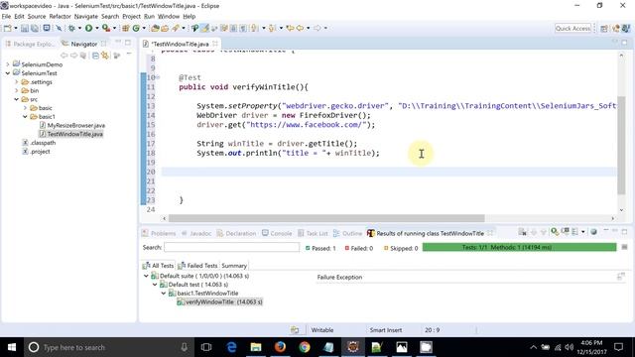Click the green test progress bar
635x357 pixels.
coord(519,247)
